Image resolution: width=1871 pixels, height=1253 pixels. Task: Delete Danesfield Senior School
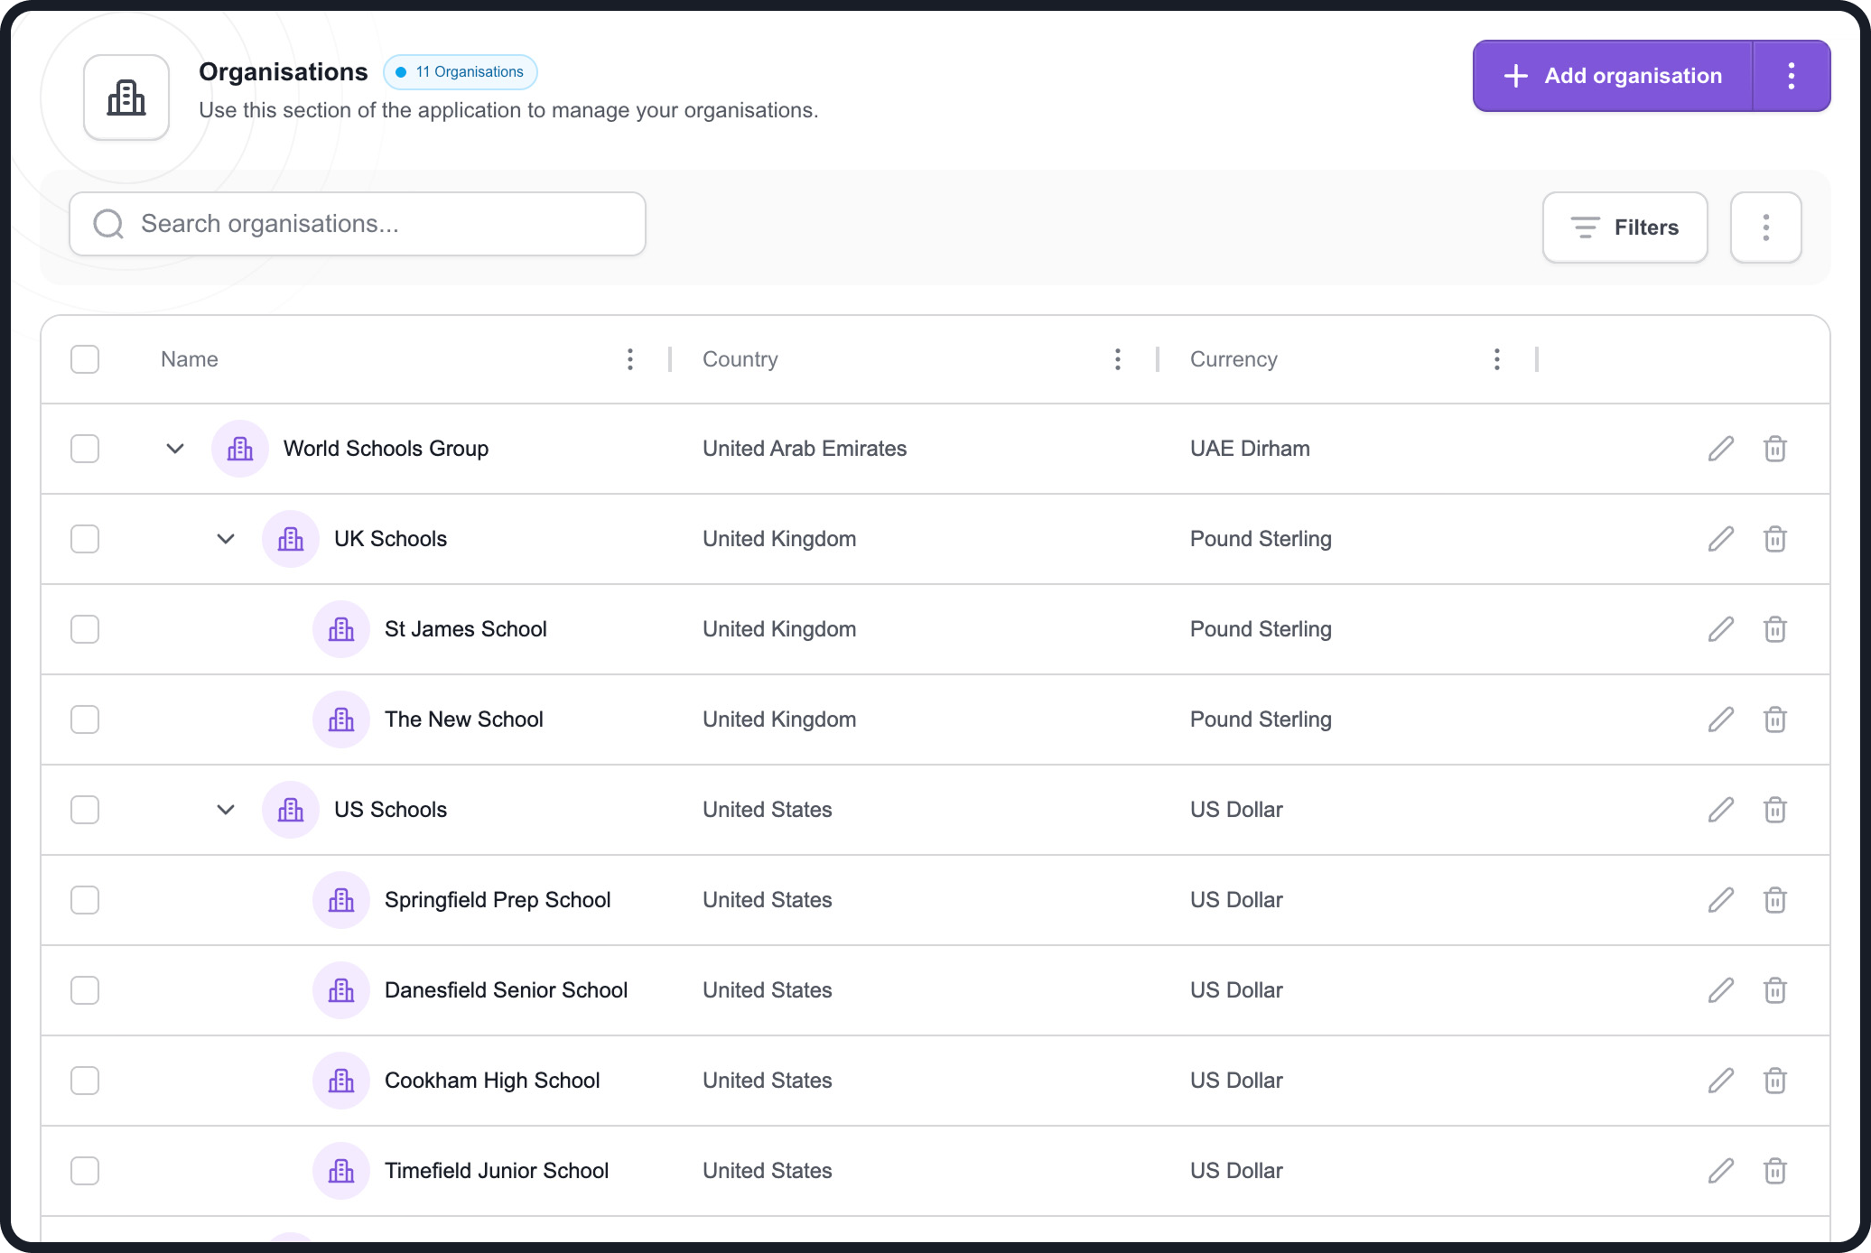point(1775,990)
